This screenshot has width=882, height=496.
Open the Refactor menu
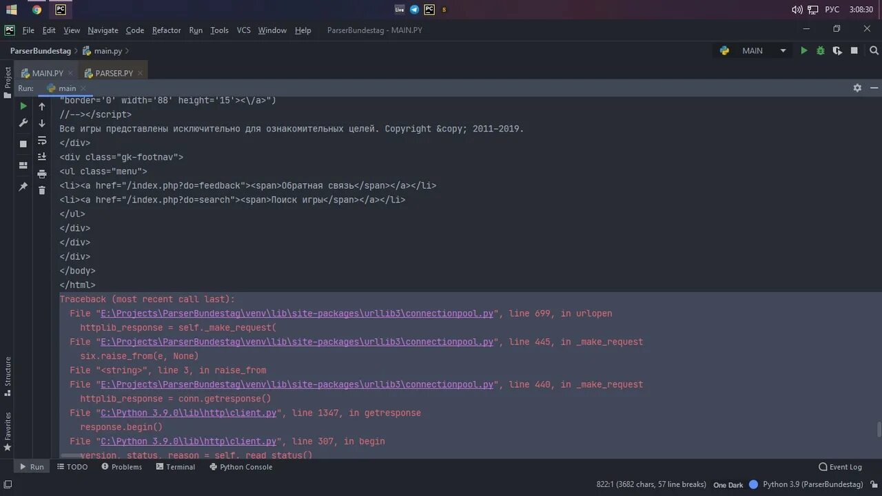tap(167, 30)
